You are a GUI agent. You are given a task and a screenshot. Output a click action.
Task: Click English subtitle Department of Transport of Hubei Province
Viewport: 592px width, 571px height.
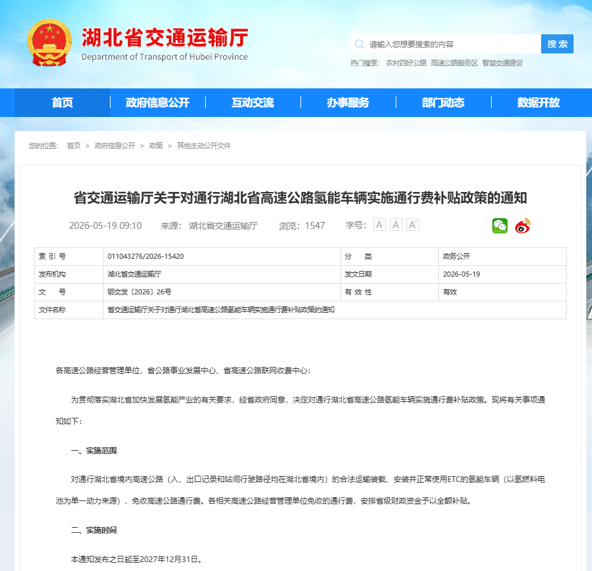point(165,57)
